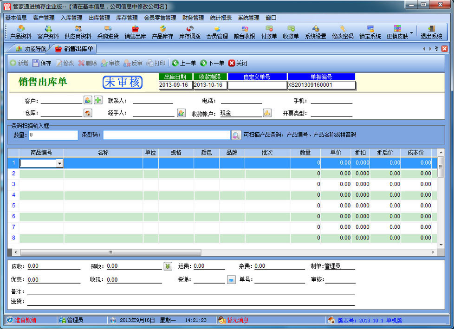Click the 收款帐户 selector button next to 现金

tap(267, 113)
